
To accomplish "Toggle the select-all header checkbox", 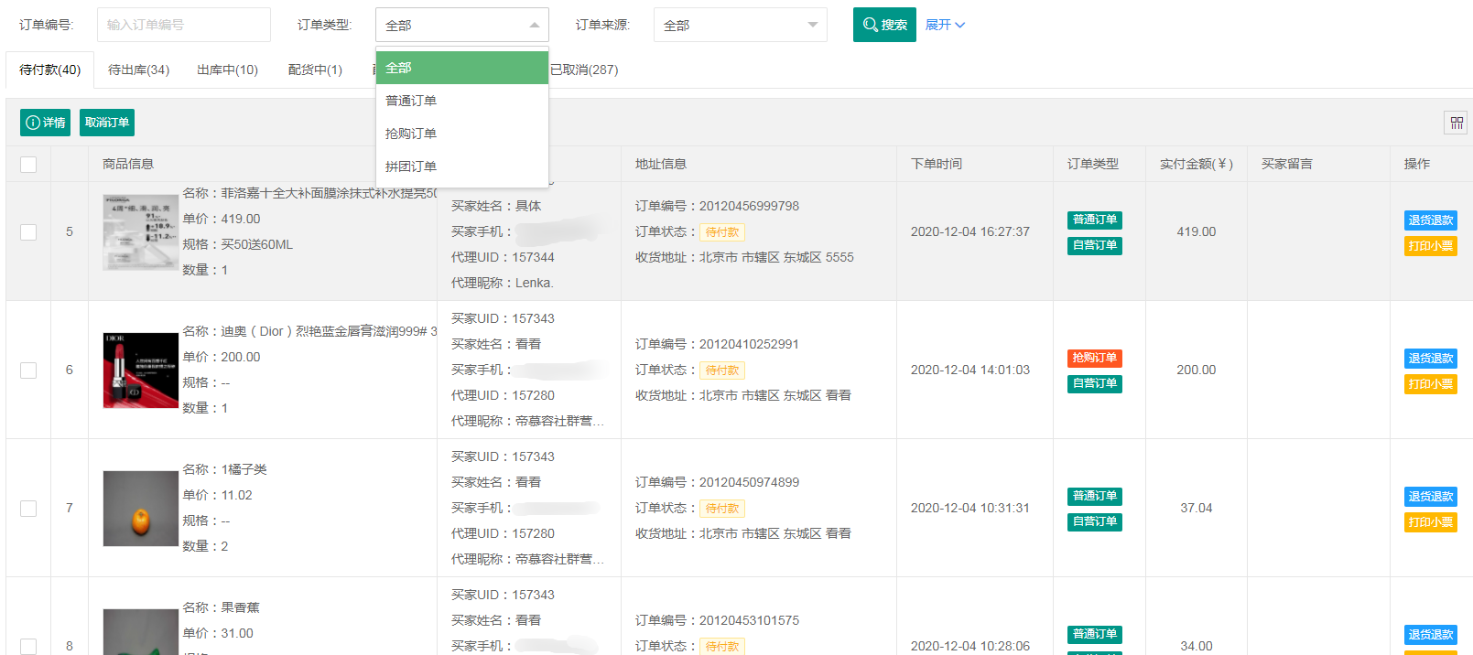I will (x=28, y=165).
